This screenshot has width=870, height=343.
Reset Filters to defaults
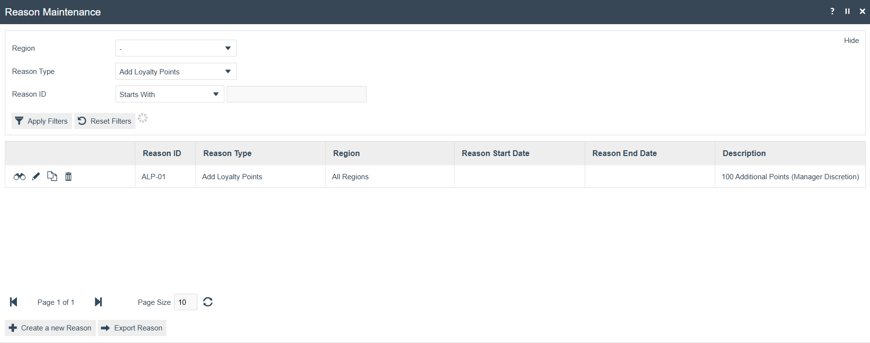tap(105, 121)
